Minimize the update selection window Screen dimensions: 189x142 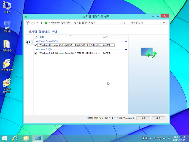tap(153, 16)
